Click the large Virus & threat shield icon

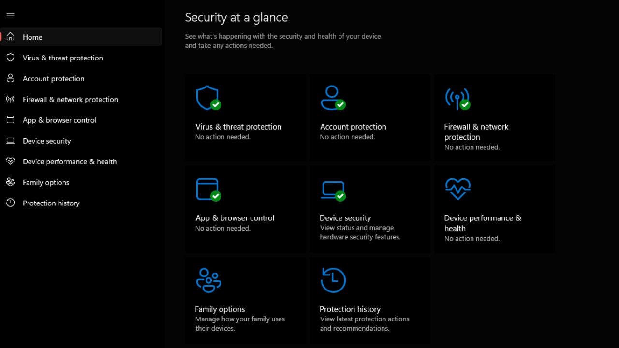tap(208, 98)
